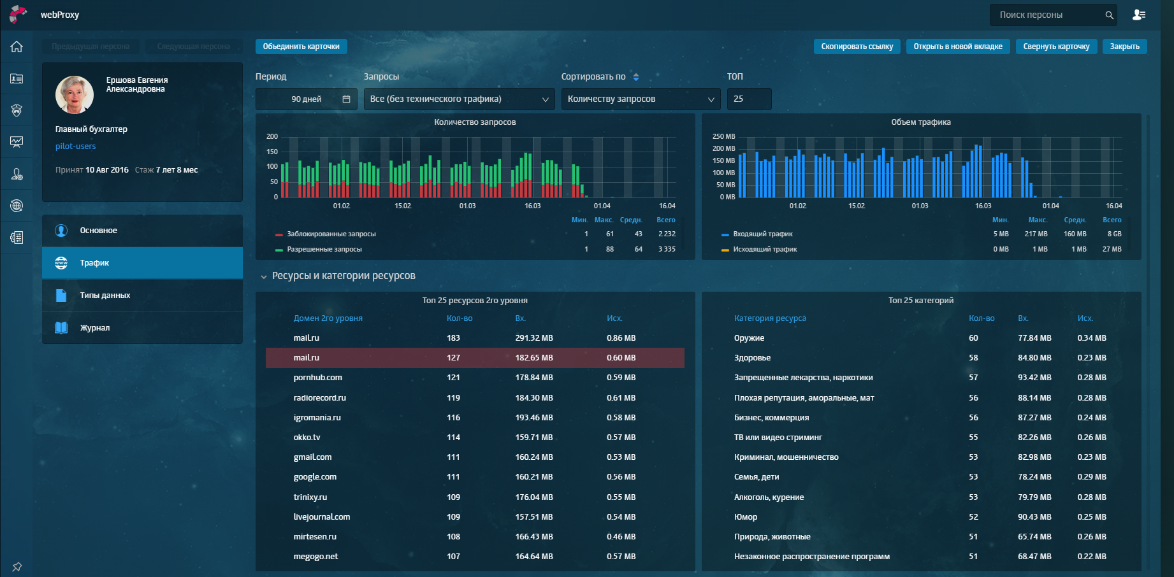This screenshot has height=577, width=1174.
Task: Click the Скопировать ссылку button
Action: [x=857, y=46]
